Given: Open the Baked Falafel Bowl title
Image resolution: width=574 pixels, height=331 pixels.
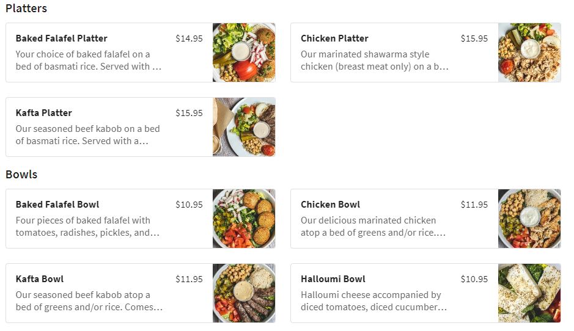Looking at the screenshot, I should click(x=57, y=205).
